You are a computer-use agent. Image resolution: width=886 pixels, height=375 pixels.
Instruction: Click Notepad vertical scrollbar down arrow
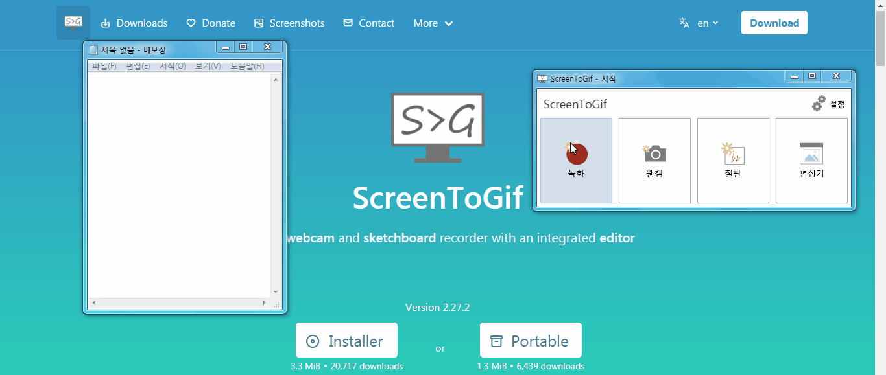coord(276,292)
